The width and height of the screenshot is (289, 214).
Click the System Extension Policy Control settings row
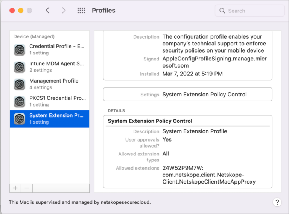coord(187,95)
